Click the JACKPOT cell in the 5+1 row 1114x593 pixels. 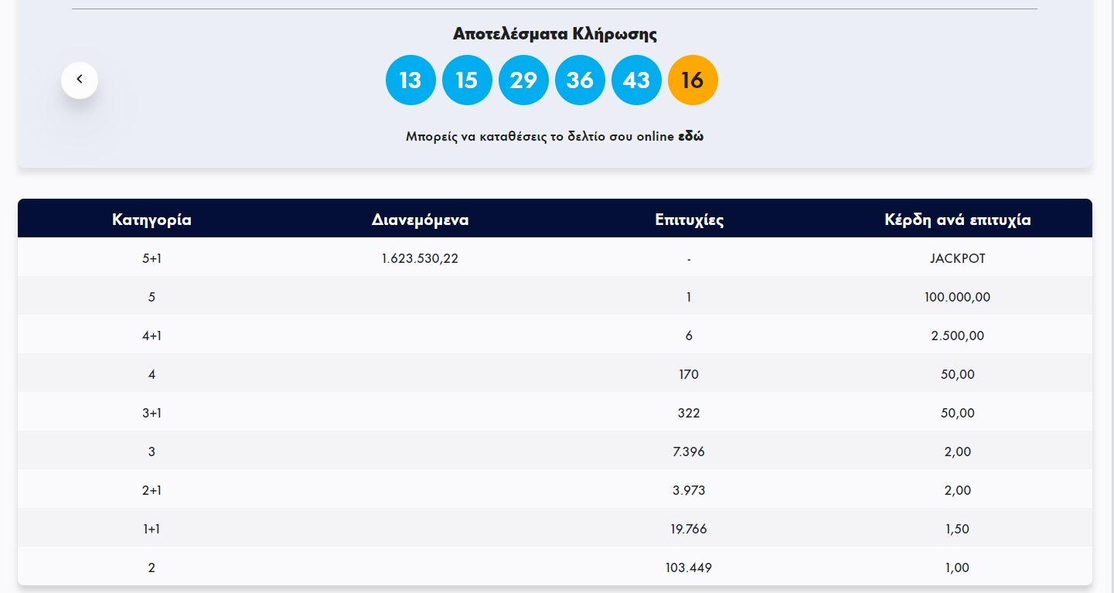pyautogui.click(x=957, y=258)
